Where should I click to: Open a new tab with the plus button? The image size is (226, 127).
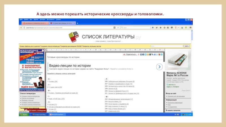coord(77,23)
